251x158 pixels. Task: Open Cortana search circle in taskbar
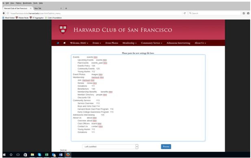tap(11, 155)
